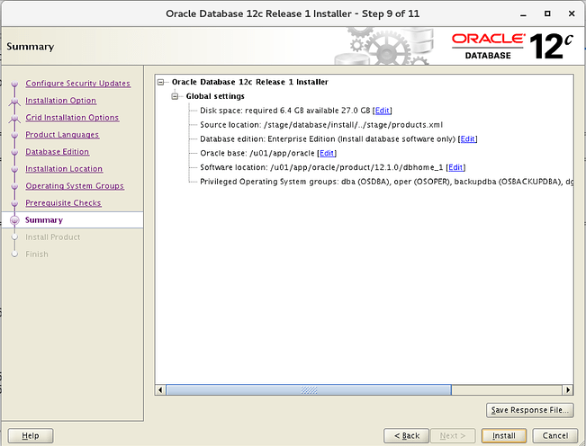Click the Summary step bullet icon
Image resolution: width=586 pixels, height=446 pixels.
[14, 220]
